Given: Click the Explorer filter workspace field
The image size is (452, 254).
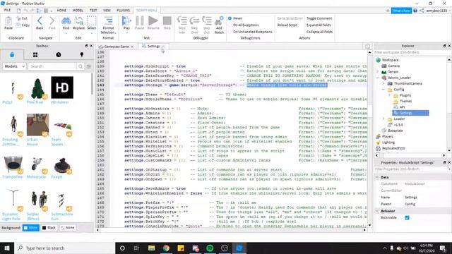Looking at the screenshot, I should [x=412, y=52].
